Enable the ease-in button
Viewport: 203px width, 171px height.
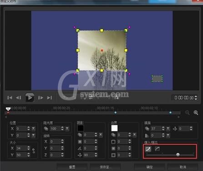pyautogui.click(x=148, y=149)
